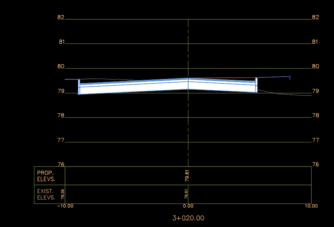This screenshot has height=227, width=334.
Task: Select left elevation label 81
Action: (62, 42)
